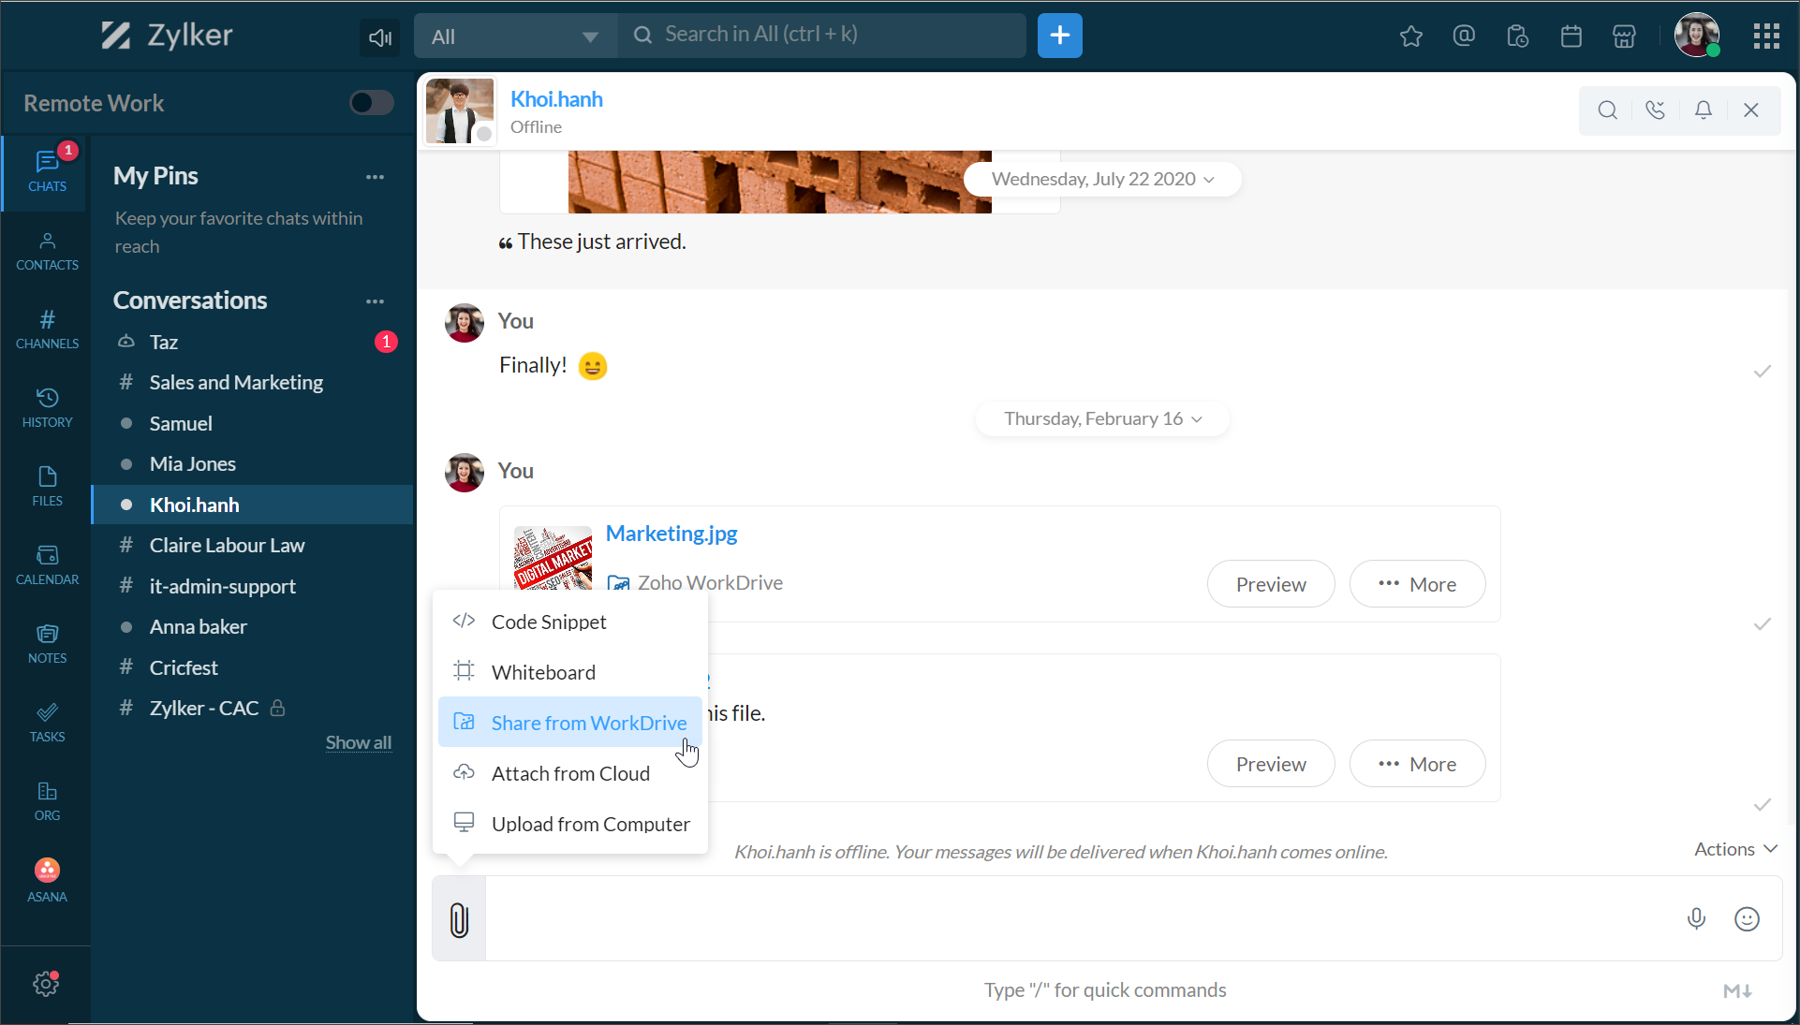Expand the Actions dropdown
The height and width of the screenshot is (1025, 1800).
coord(1735,849)
